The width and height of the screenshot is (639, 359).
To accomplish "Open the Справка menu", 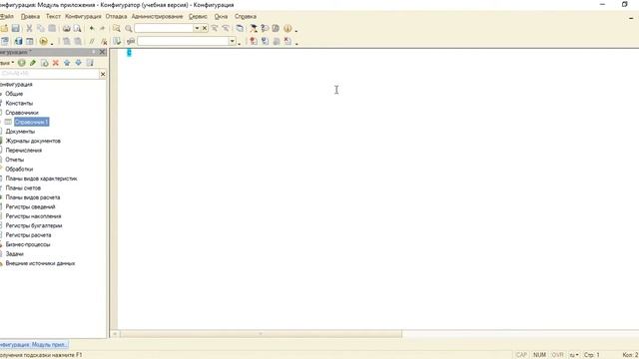I will coord(246,16).
